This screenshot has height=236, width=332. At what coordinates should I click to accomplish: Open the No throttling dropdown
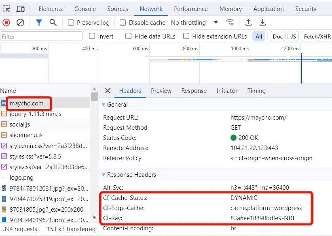tap(195, 23)
